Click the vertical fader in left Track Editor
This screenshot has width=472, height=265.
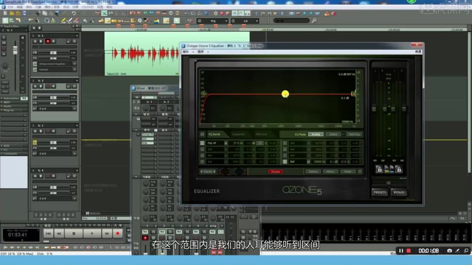tap(15, 50)
